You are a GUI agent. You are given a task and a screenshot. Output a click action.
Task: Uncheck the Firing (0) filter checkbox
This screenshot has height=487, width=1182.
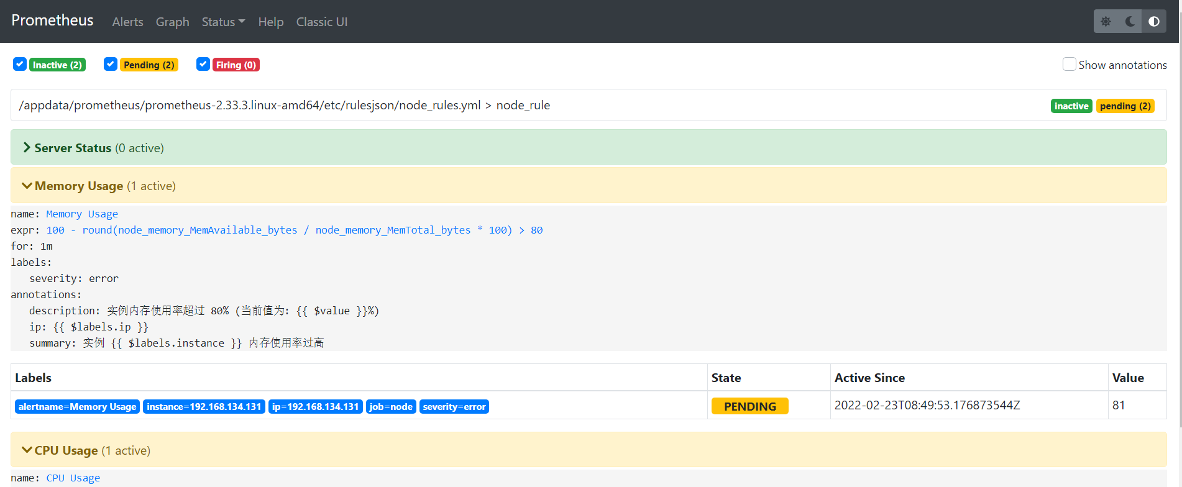click(203, 64)
